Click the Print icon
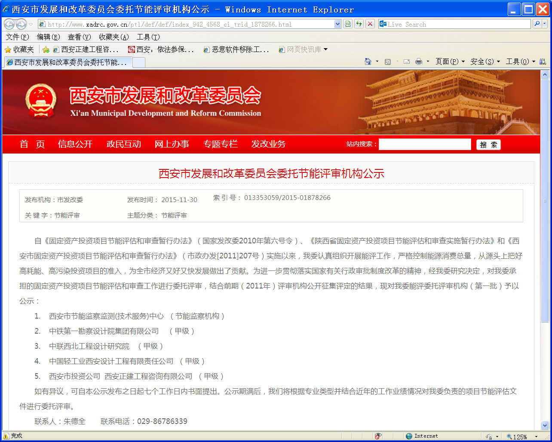 (418, 61)
